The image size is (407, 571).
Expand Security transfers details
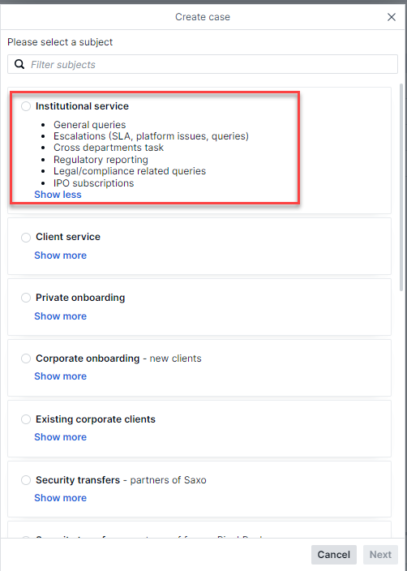(61, 498)
